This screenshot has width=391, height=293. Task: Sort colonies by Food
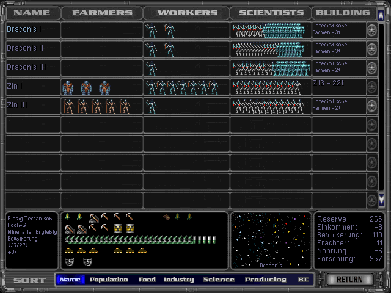pyautogui.click(x=147, y=280)
